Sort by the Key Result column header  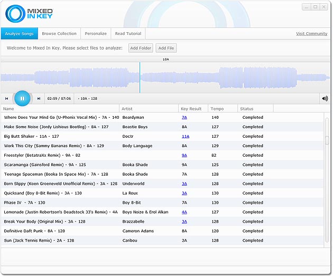point(193,109)
